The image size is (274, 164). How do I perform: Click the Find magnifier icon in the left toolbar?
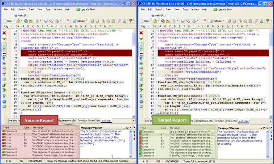pos(119,21)
